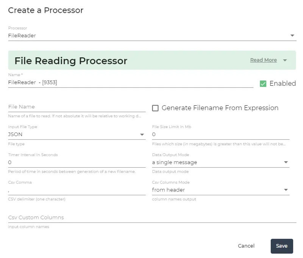This screenshot has width=303, height=258.
Task: Disable the Enabled checkbox
Action: [263, 83]
